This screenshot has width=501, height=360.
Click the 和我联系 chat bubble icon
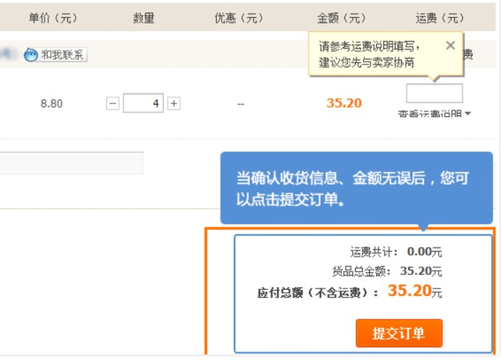pos(31,55)
